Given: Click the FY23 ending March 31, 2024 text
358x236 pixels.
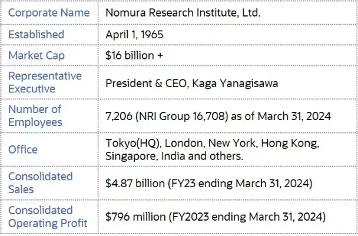Looking at the screenshot, I should point(243,183).
